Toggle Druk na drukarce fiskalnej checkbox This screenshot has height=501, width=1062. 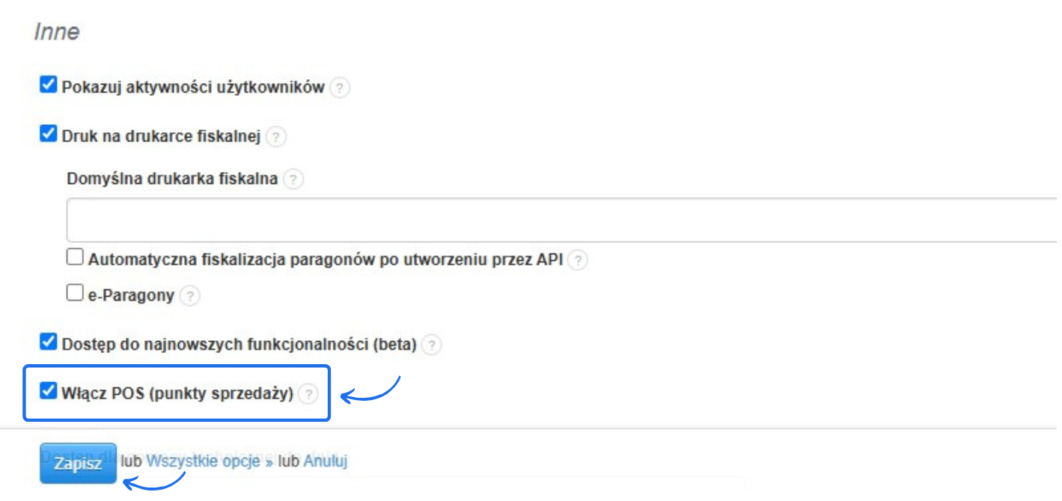49,134
